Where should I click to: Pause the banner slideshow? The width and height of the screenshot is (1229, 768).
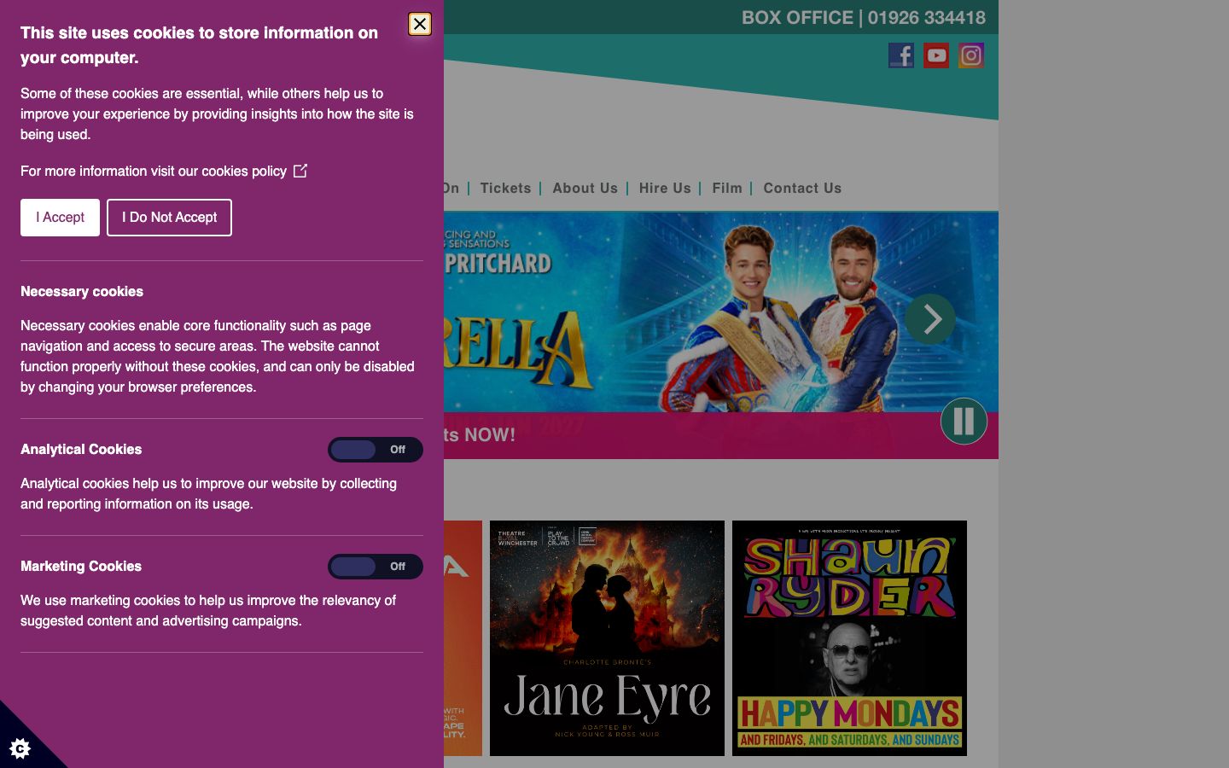tap(964, 421)
